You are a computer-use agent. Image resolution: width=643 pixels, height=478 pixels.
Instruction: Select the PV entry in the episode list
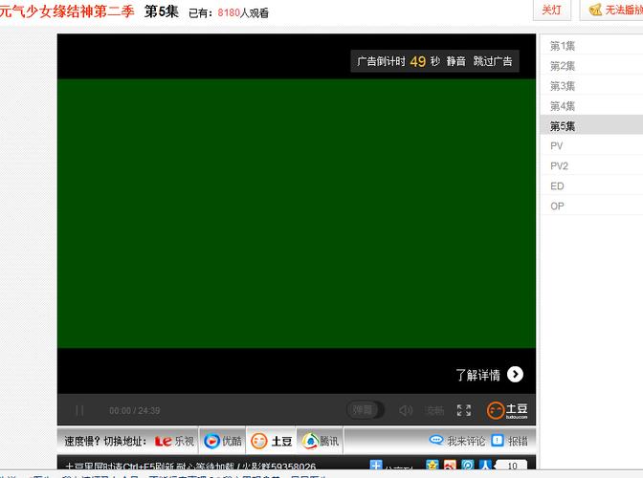click(591, 146)
